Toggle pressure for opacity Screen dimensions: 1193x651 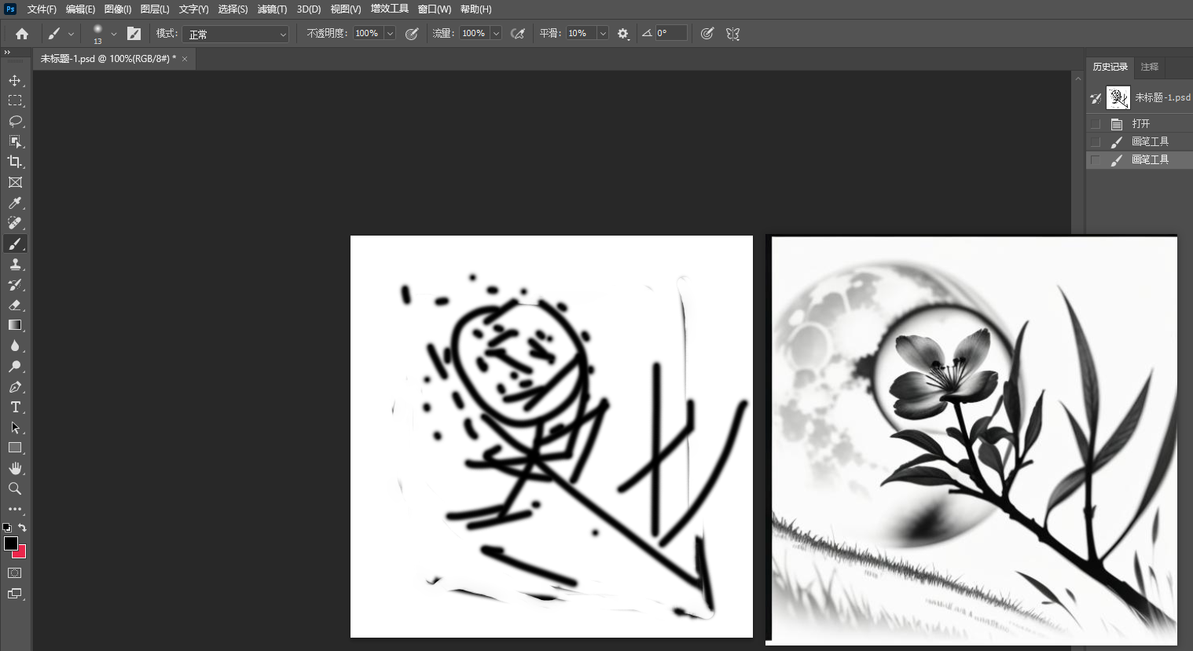(411, 34)
